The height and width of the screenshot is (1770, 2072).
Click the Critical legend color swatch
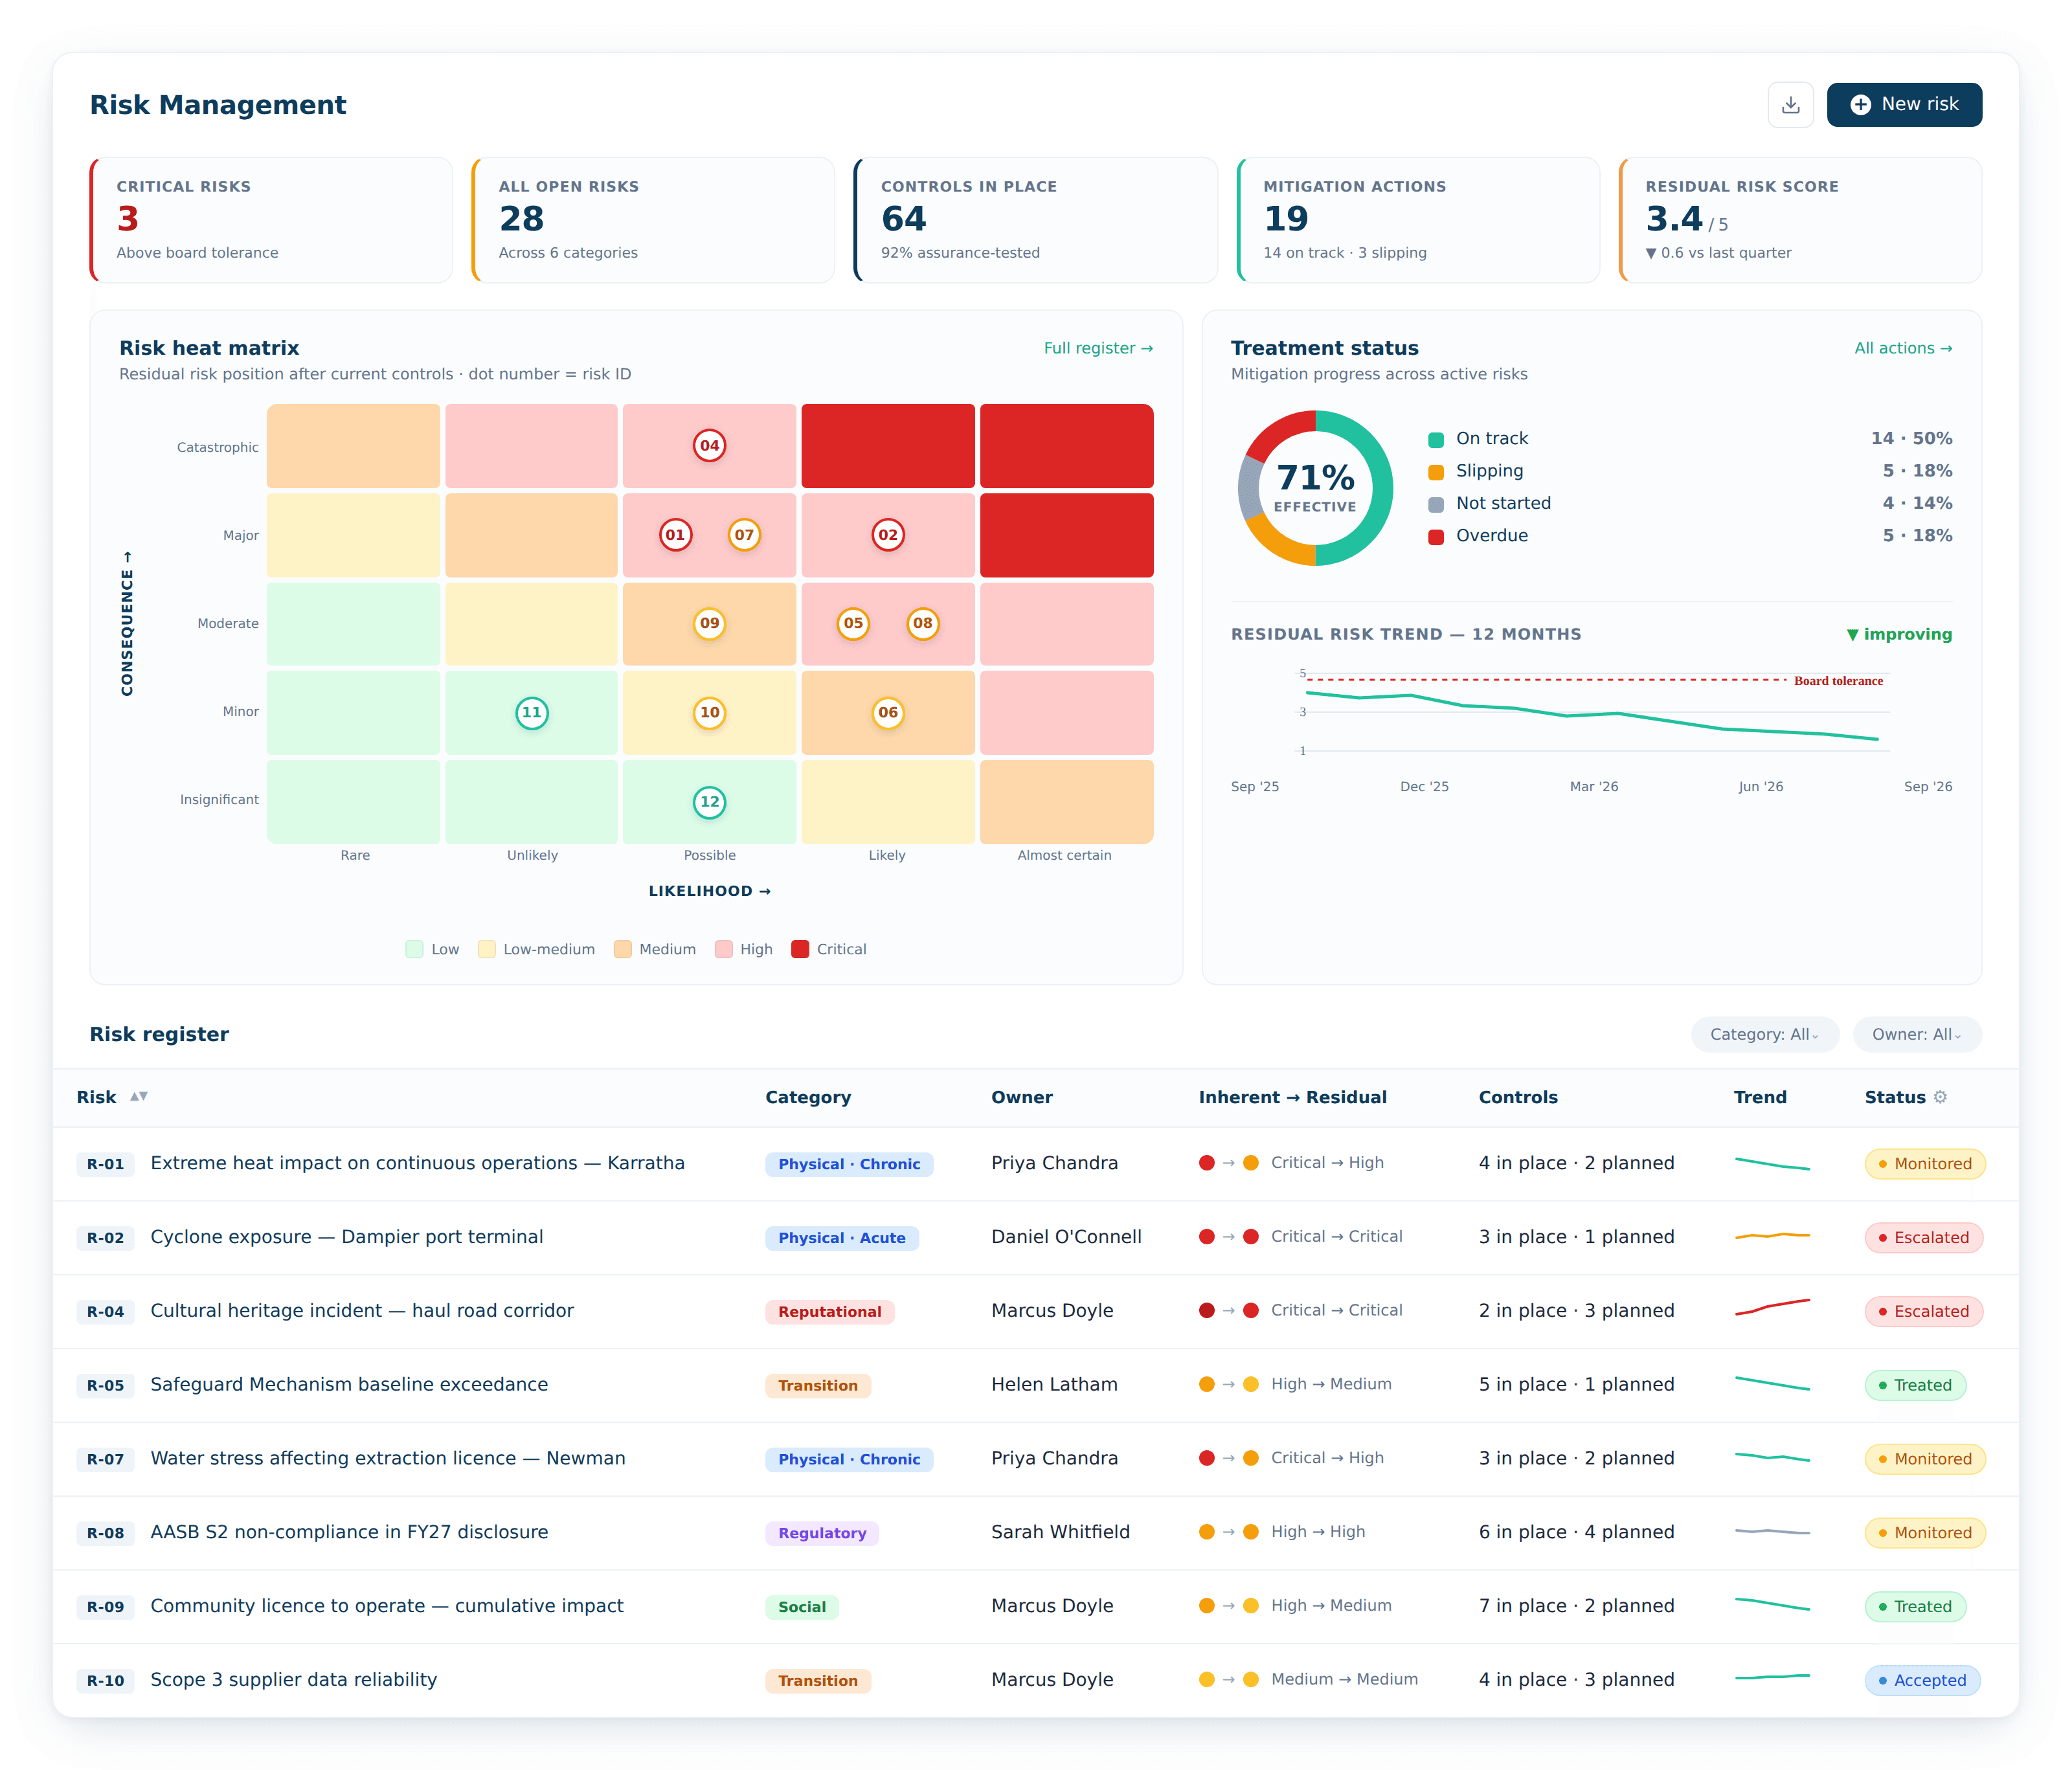(800, 949)
